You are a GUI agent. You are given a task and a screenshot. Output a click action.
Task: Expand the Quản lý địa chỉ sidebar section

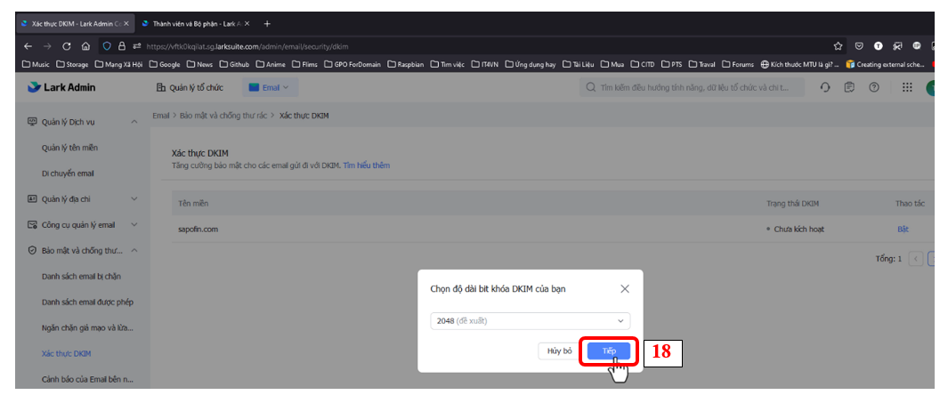point(134,198)
